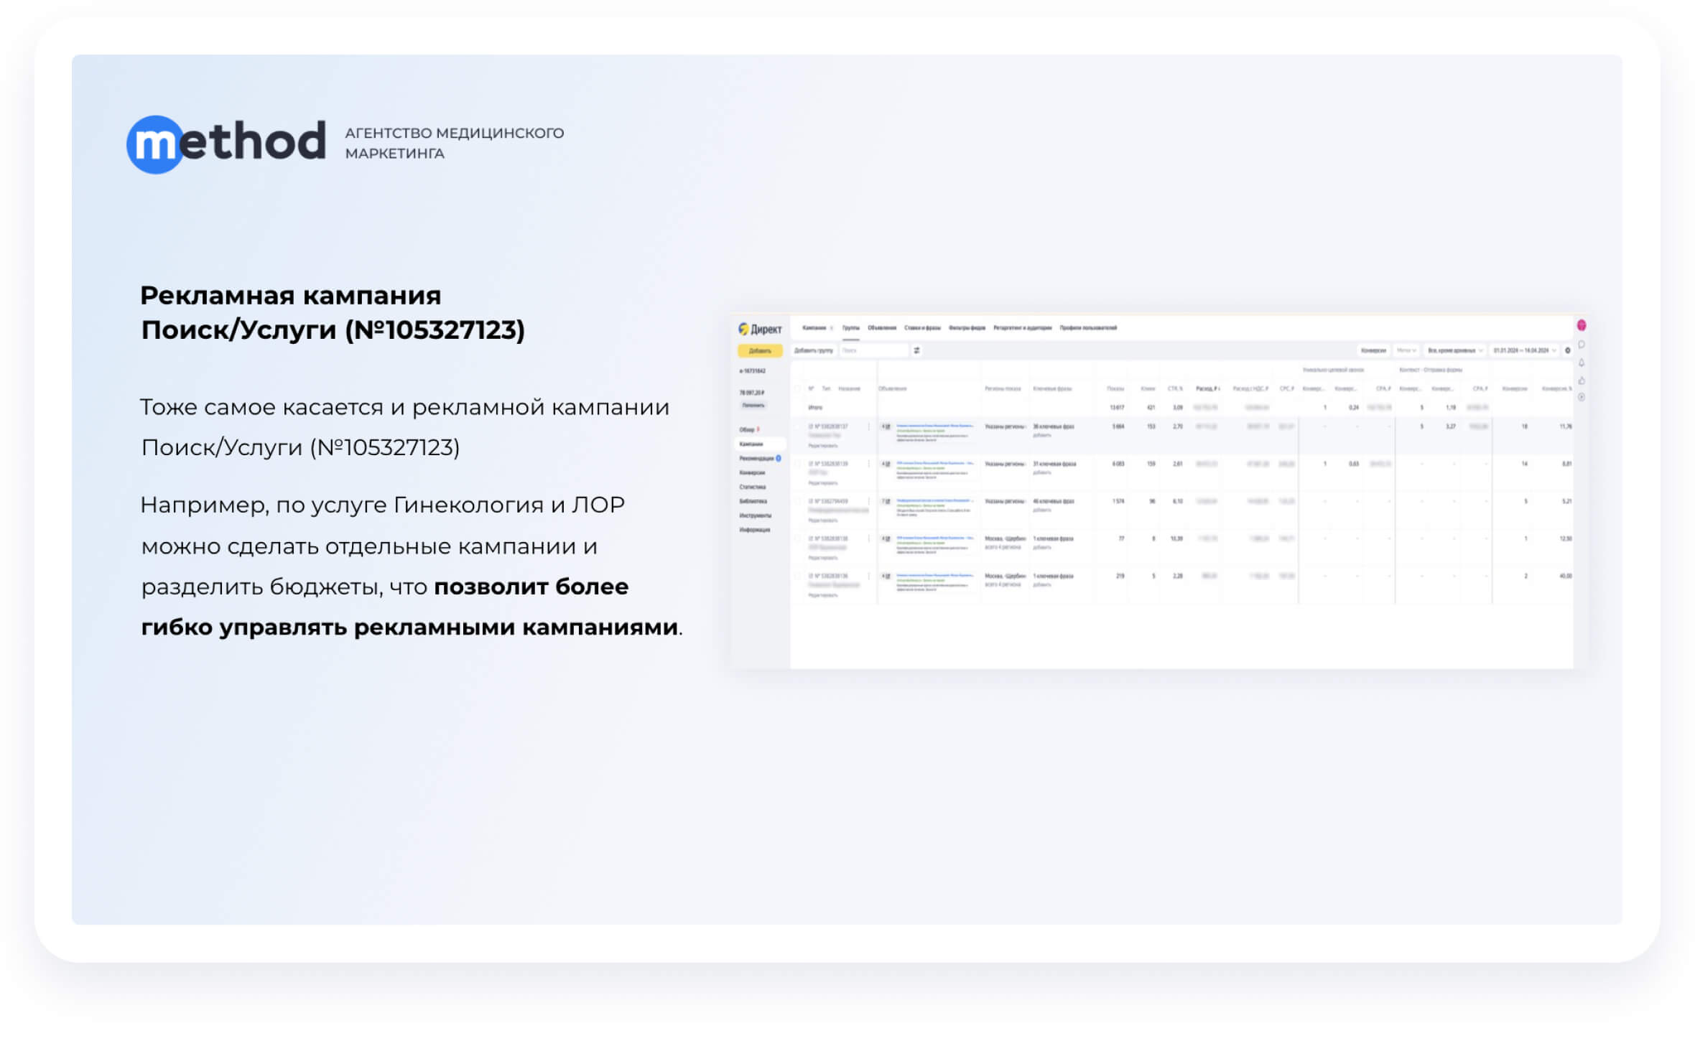The image size is (1695, 1041).
Task: Click ads count icon in 31 ключевая фраза row
Action: [x=886, y=464]
